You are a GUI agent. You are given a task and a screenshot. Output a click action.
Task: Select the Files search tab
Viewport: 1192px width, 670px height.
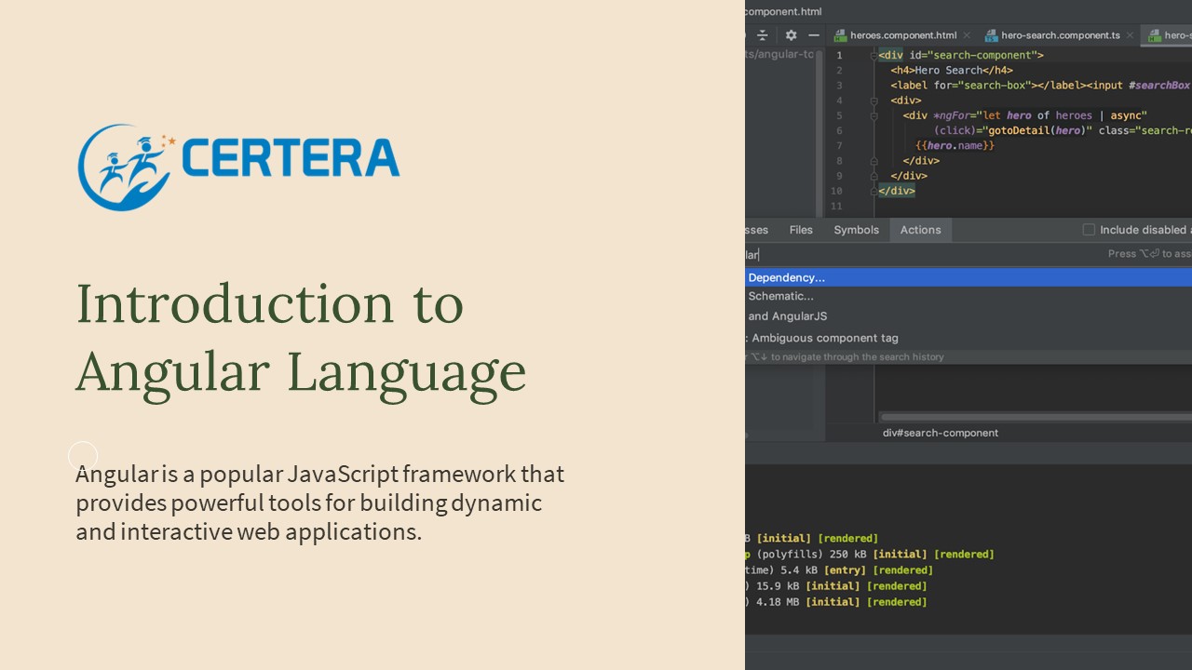click(801, 230)
